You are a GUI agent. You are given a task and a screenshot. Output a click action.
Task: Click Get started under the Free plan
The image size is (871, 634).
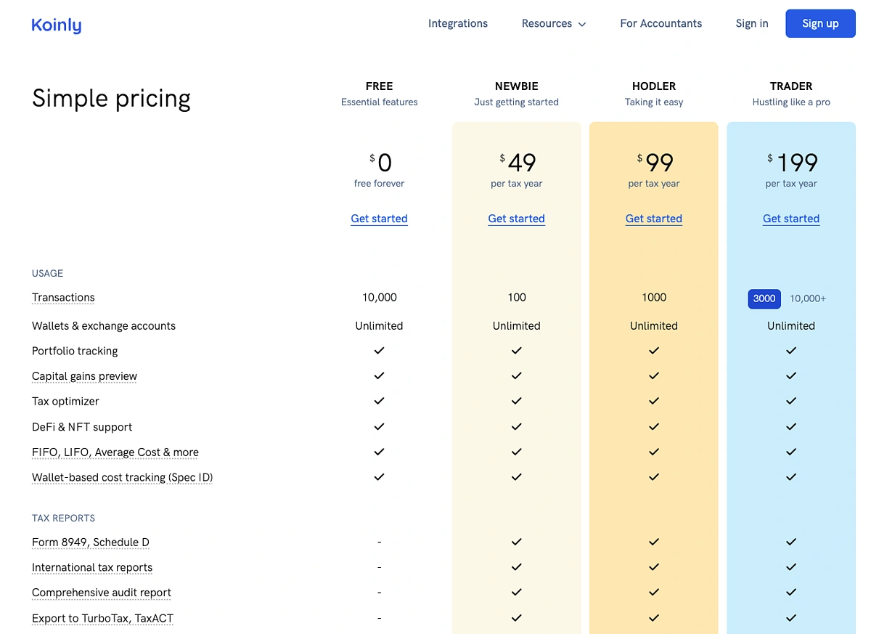[379, 219]
